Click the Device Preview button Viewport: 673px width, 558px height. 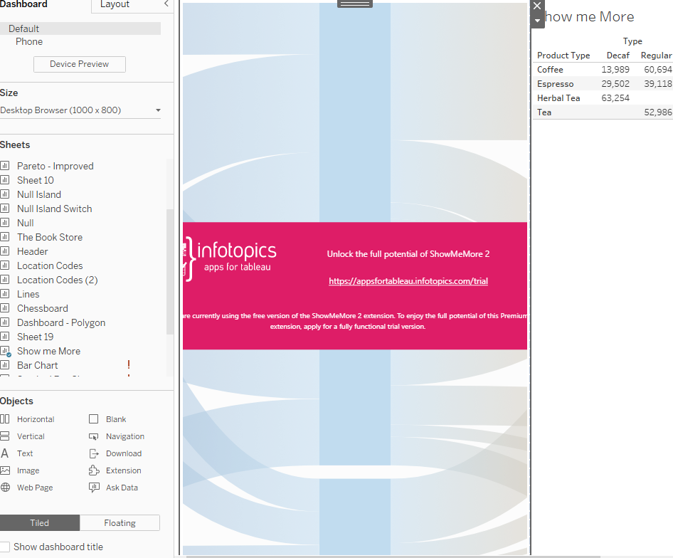[x=80, y=64]
